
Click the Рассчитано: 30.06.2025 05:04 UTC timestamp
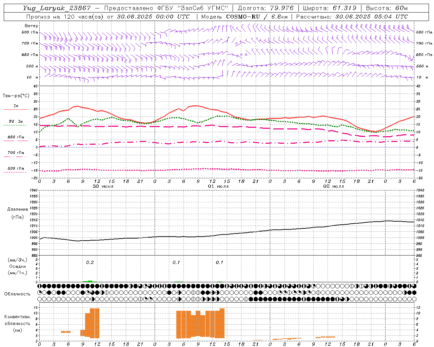pos(352,17)
